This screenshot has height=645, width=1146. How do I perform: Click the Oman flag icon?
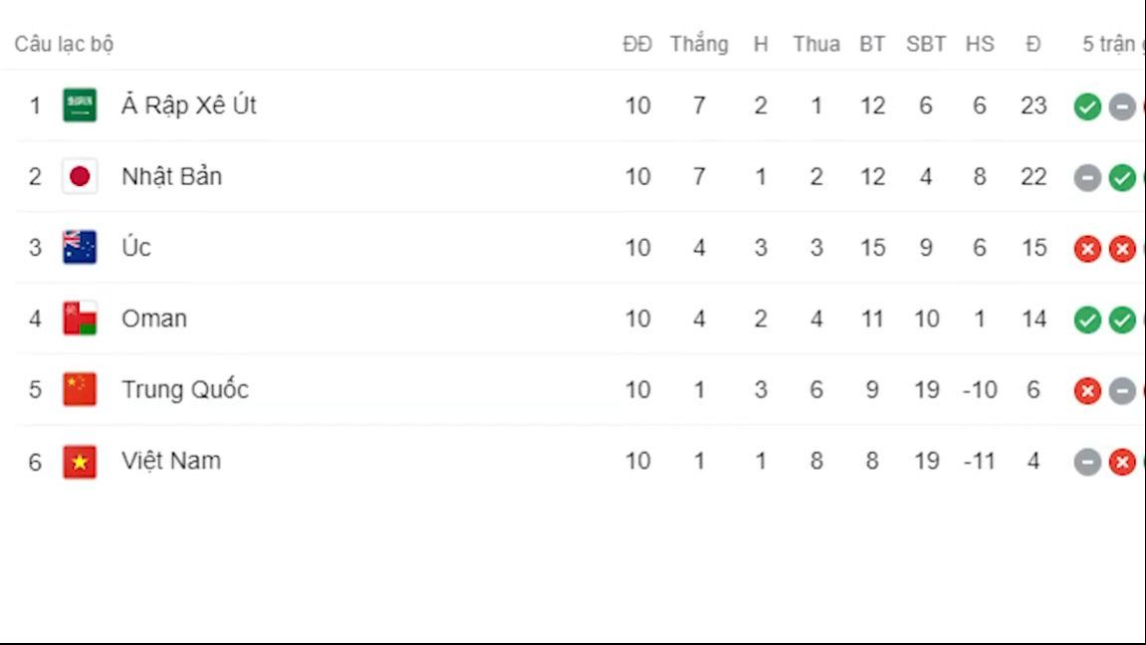tap(80, 319)
